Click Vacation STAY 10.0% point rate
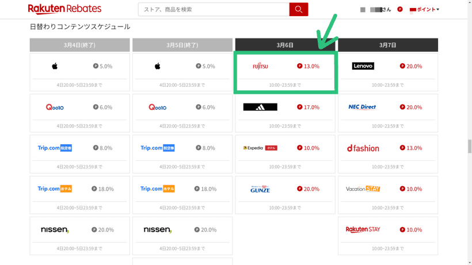Image resolution: width=472 pixels, height=265 pixels. tap(411, 189)
